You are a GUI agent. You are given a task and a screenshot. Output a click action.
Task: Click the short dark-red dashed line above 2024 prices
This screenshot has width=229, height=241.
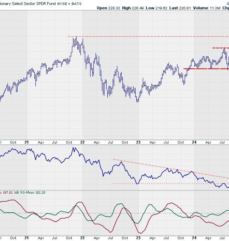pyautogui.click(x=220, y=48)
